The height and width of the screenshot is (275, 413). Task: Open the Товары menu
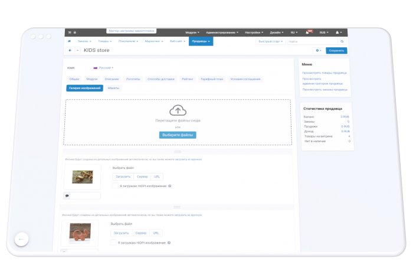click(105, 41)
